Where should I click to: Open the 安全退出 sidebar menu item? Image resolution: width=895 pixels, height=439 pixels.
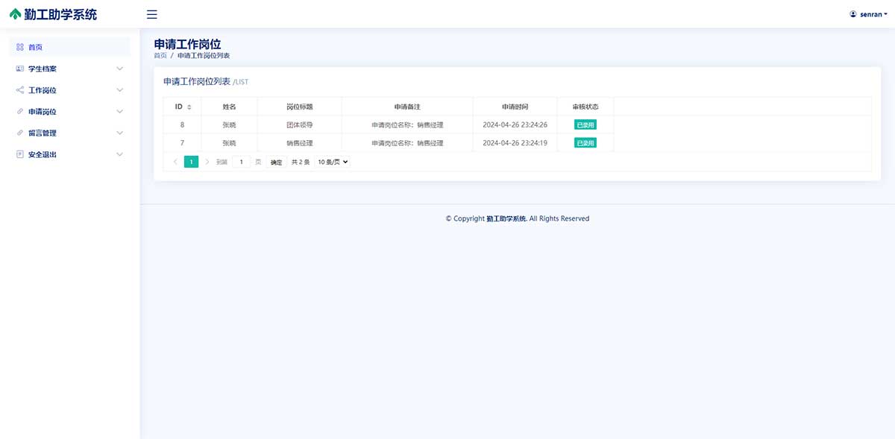coord(43,154)
